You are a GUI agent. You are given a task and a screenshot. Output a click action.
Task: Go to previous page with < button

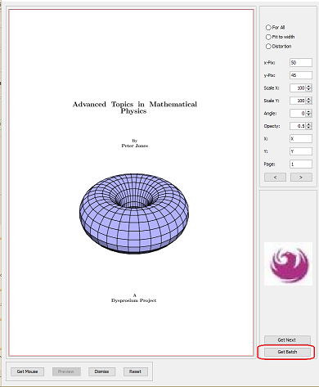click(x=275, y=178)
